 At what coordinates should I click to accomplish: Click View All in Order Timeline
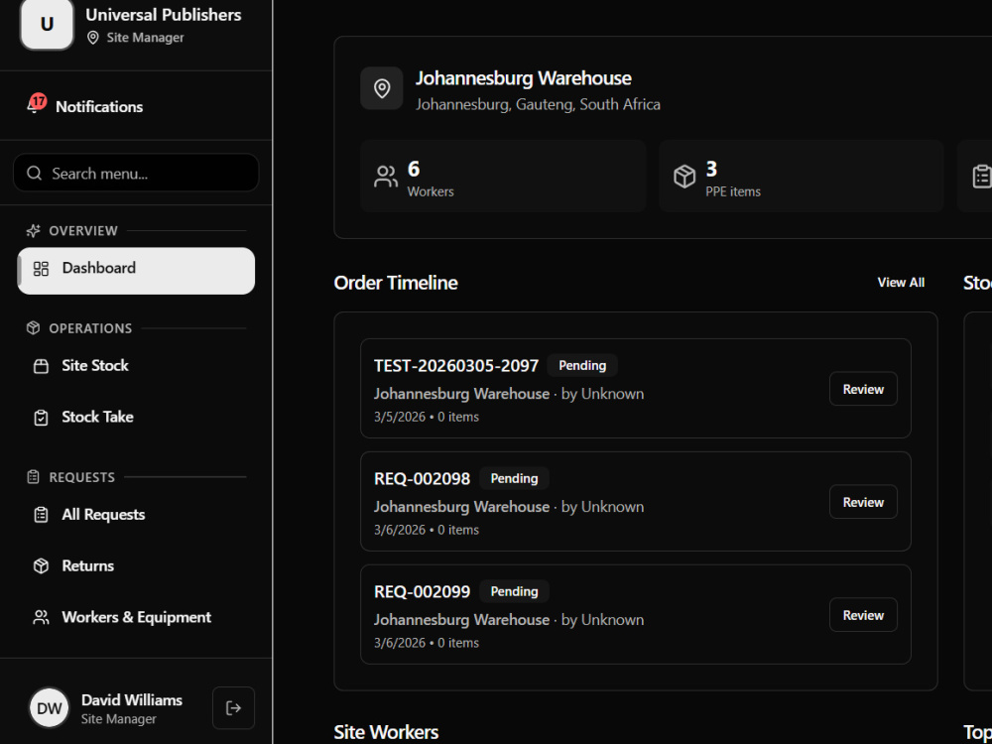coord(901,282)
